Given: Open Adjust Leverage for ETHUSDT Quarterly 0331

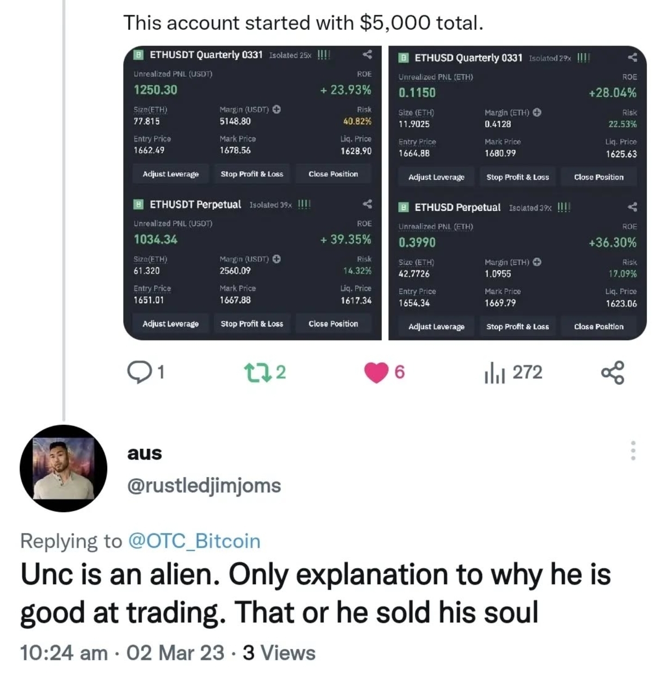Looking at the screenshot, I should click(x=171, y=174).
